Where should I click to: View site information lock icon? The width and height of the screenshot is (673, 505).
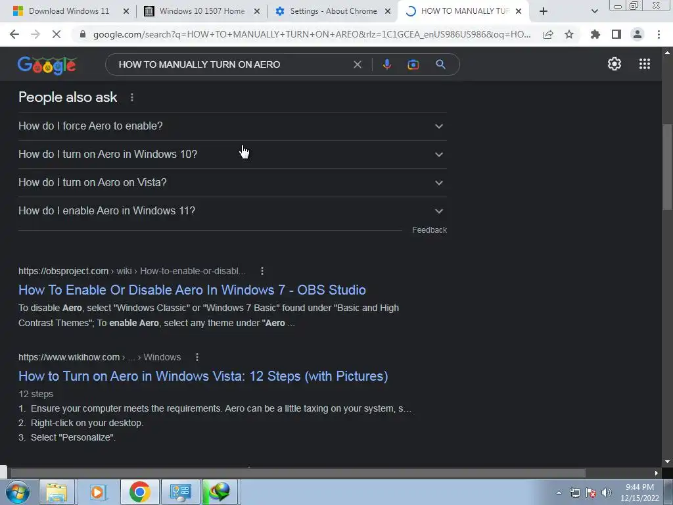tap(83, 34)
